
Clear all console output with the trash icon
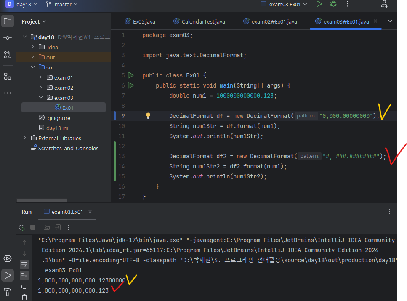tap(24, 297)
